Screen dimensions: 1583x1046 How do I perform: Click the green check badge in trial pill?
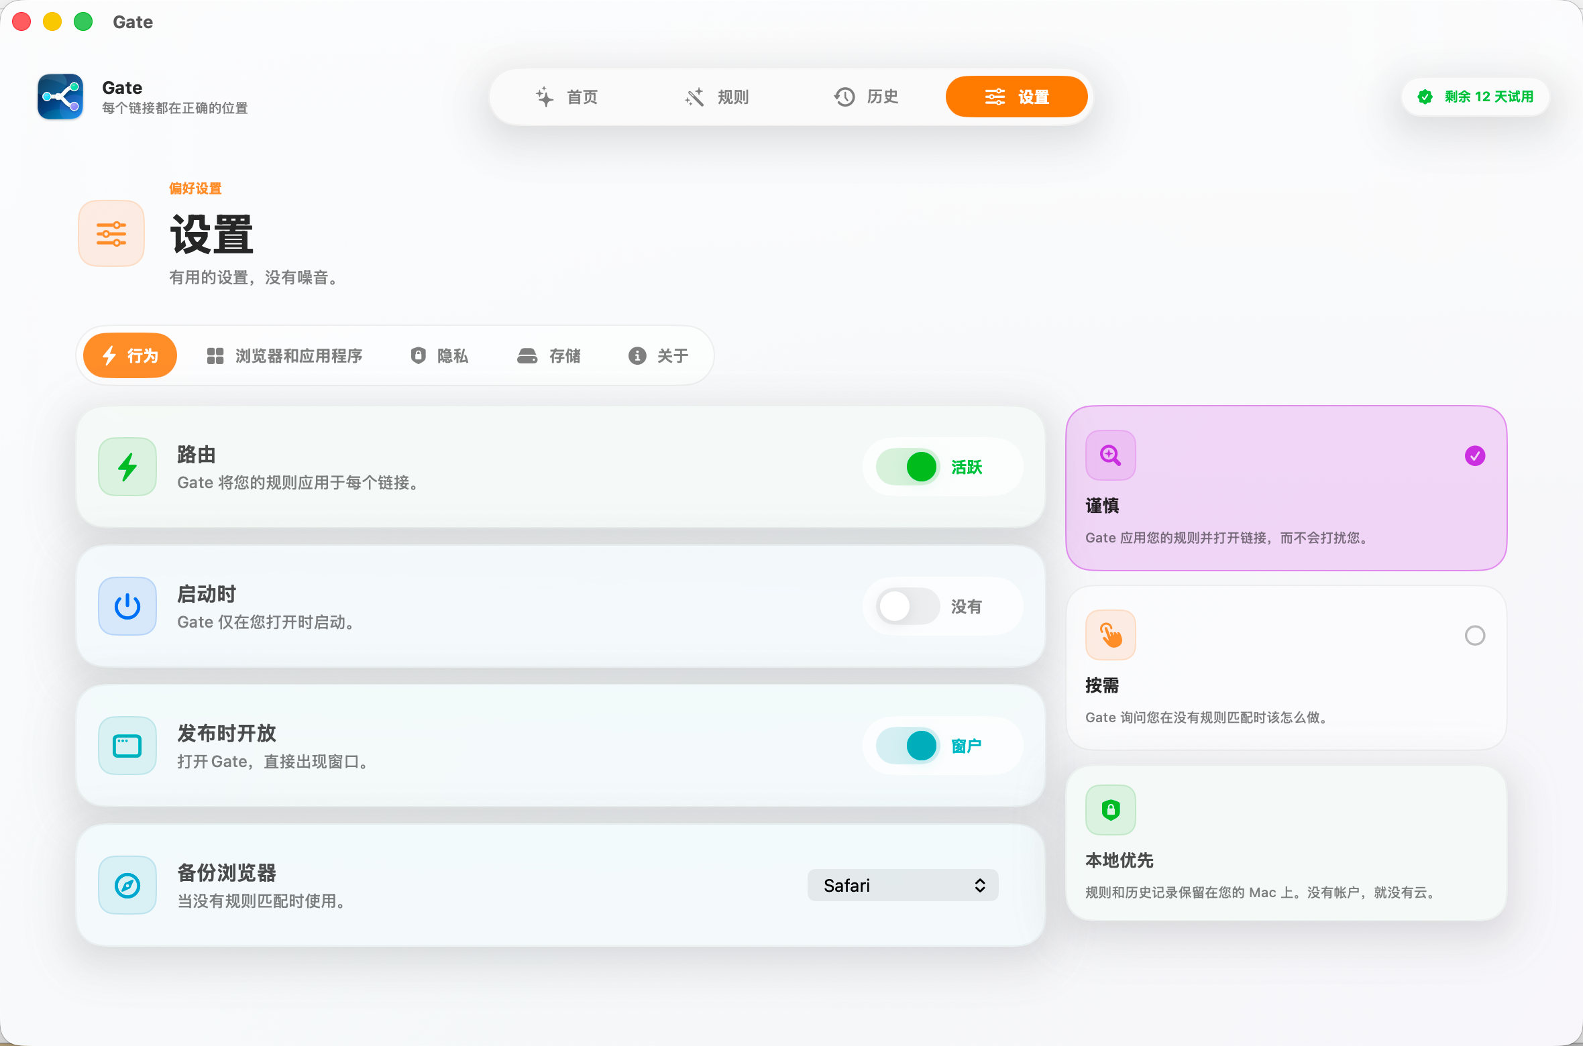coord(1425,97)
